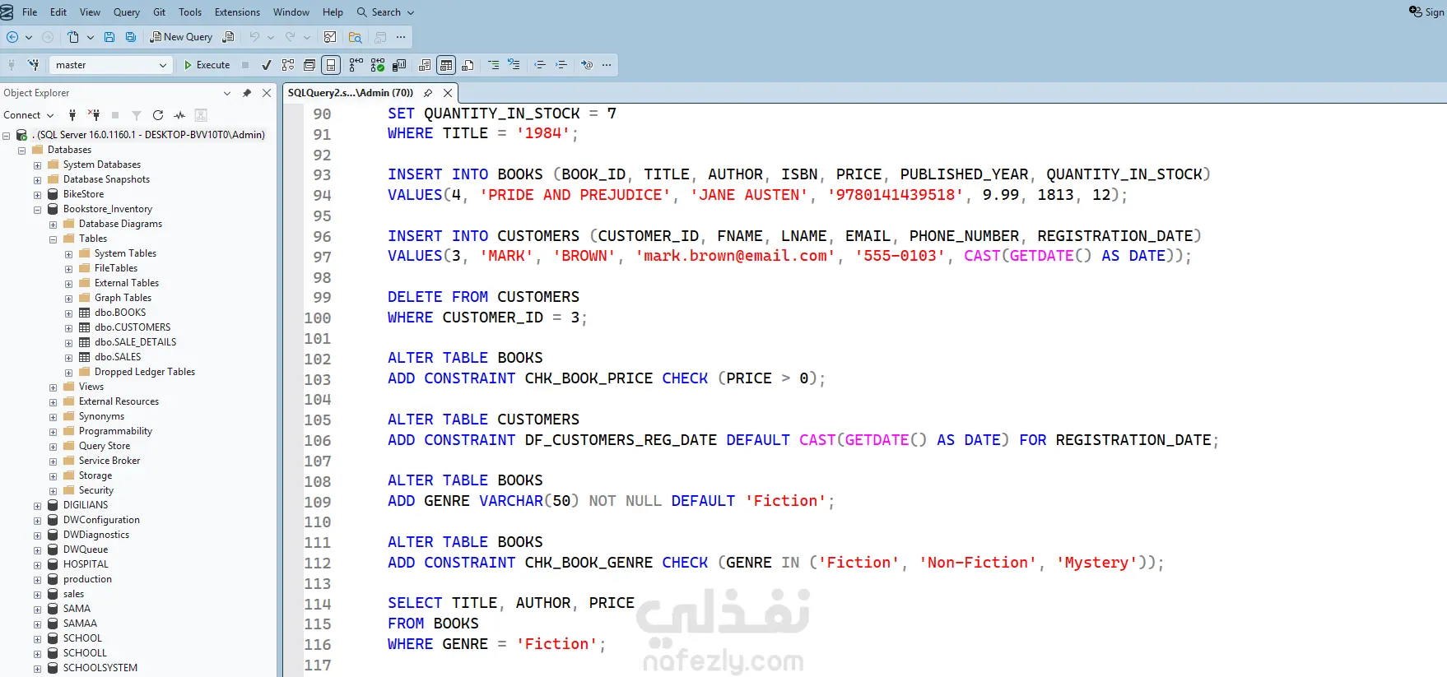Click the Include Live Query Statistics icon
This screenshot has height=677, width=1447.
(x=378, y=65)
